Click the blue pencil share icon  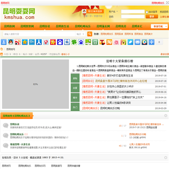pos(130,42)
